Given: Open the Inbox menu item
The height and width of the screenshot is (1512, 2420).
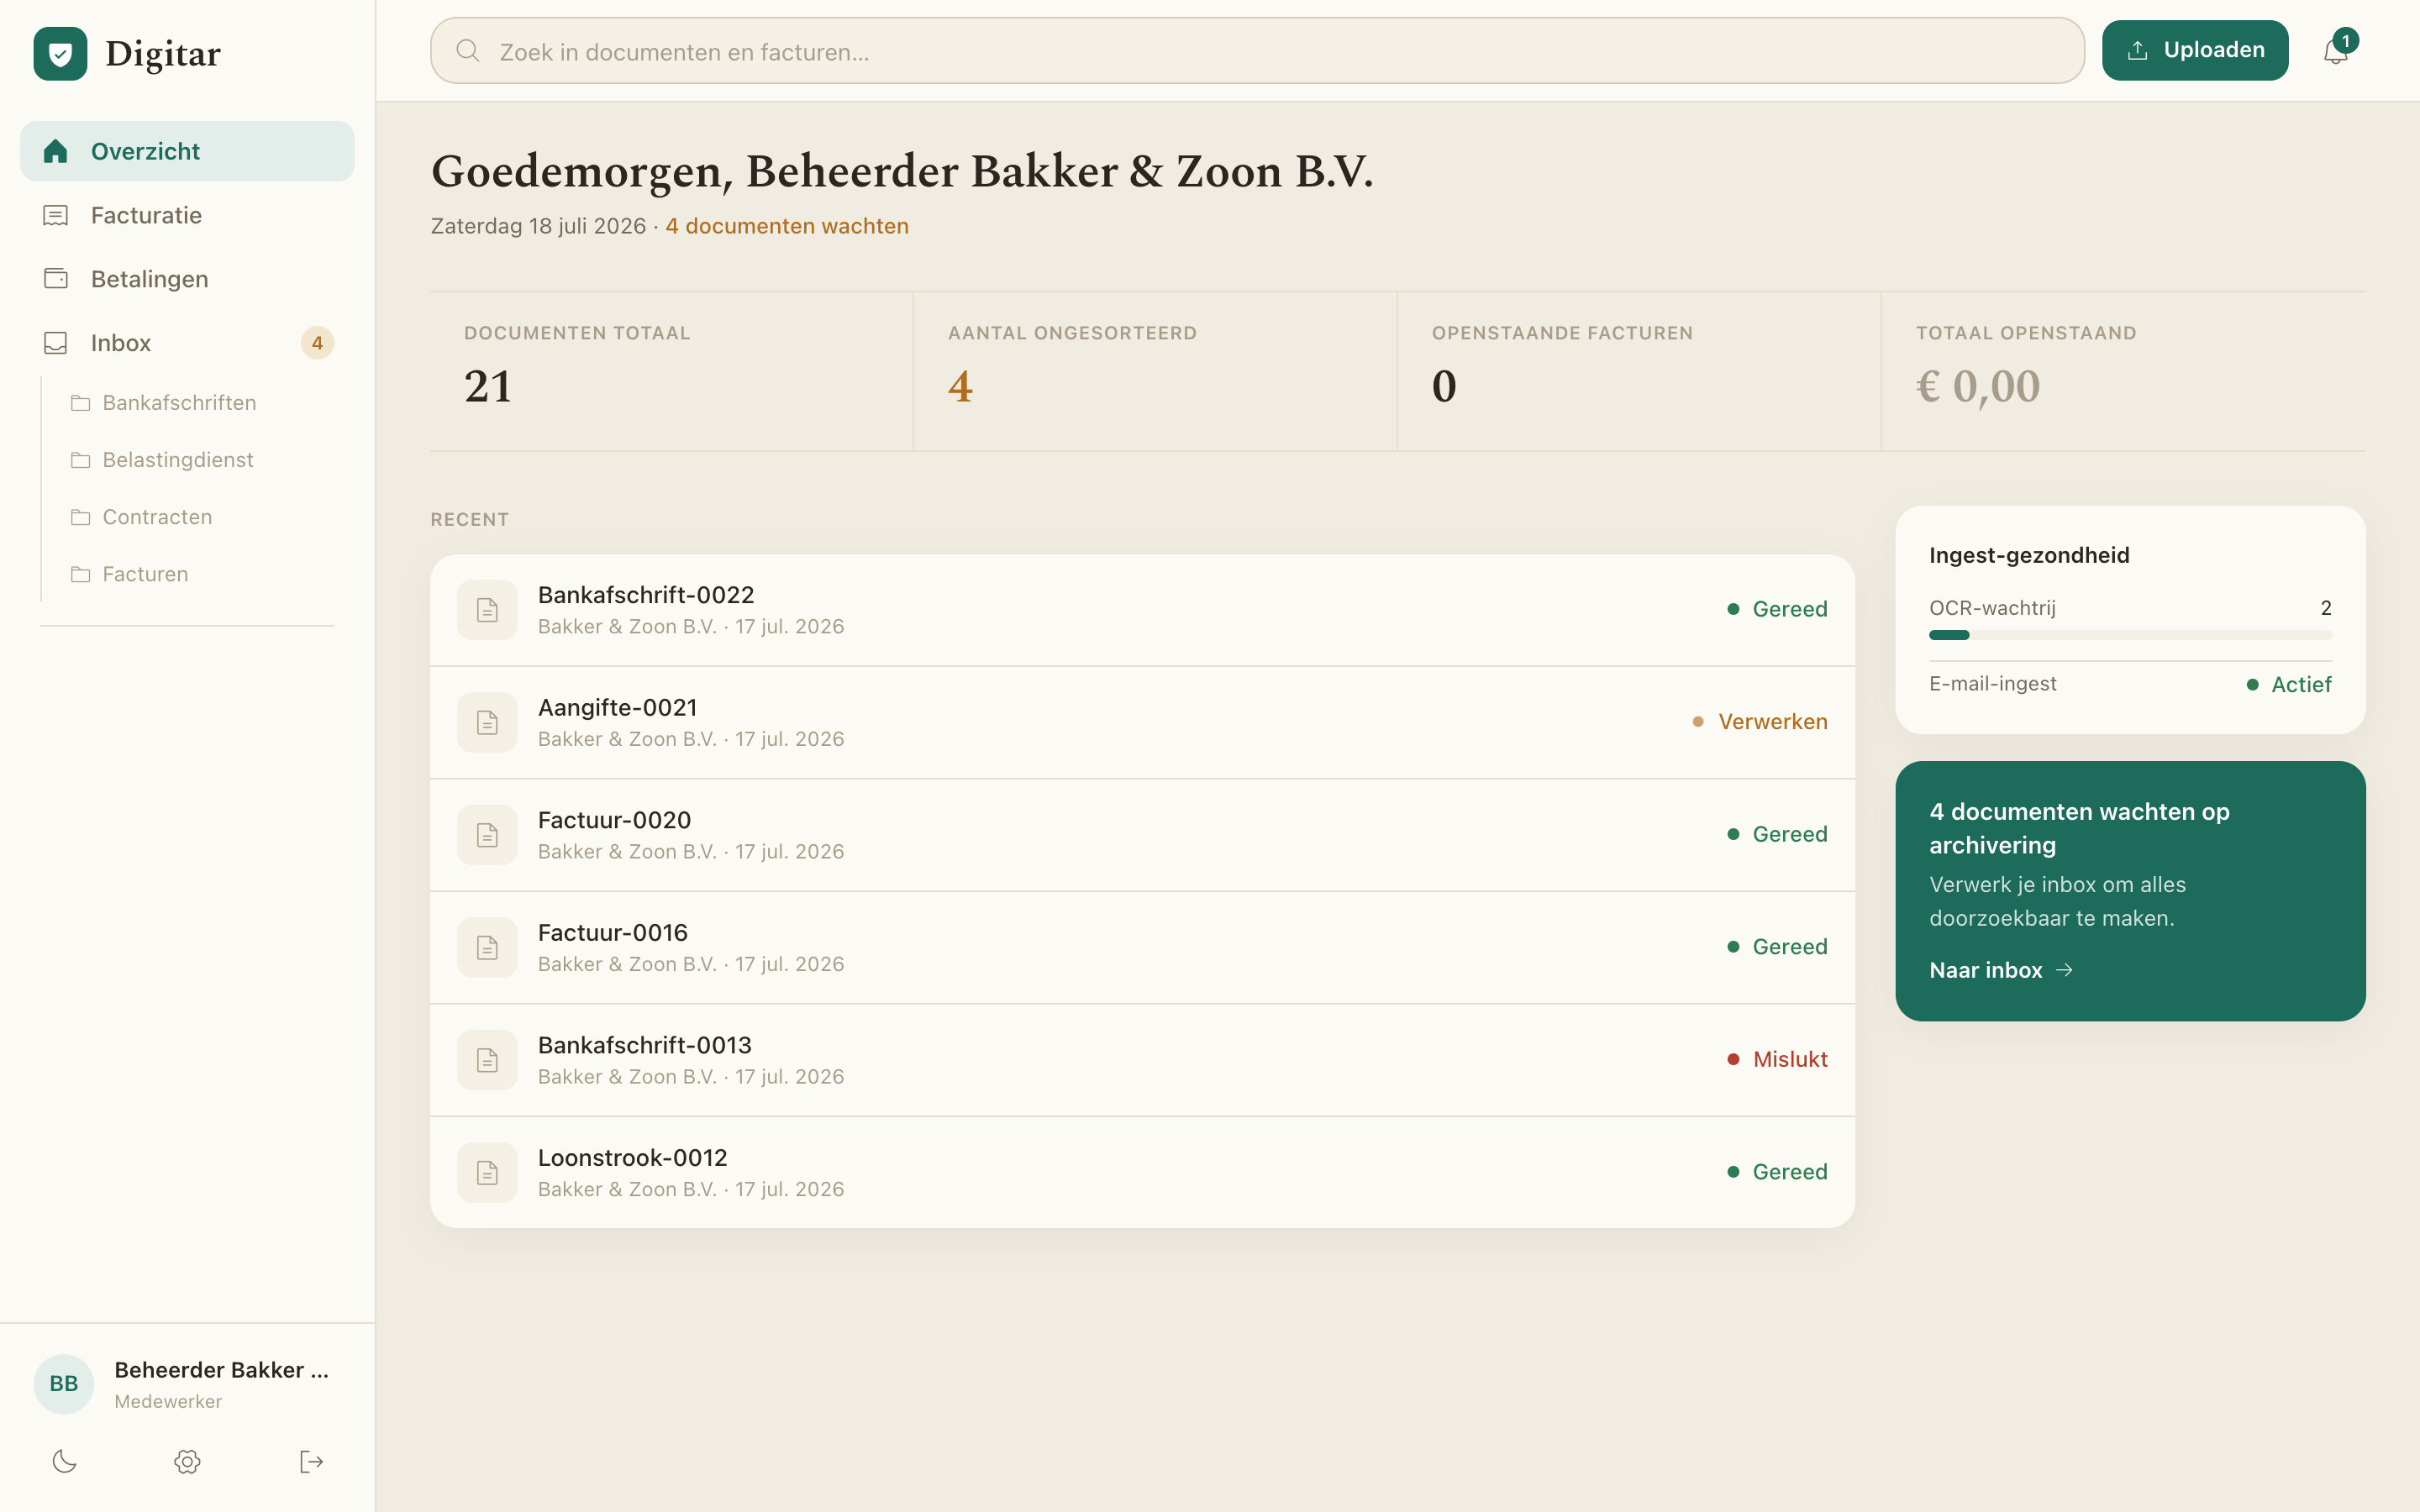Looking at the screenshot, I should 187,343.
